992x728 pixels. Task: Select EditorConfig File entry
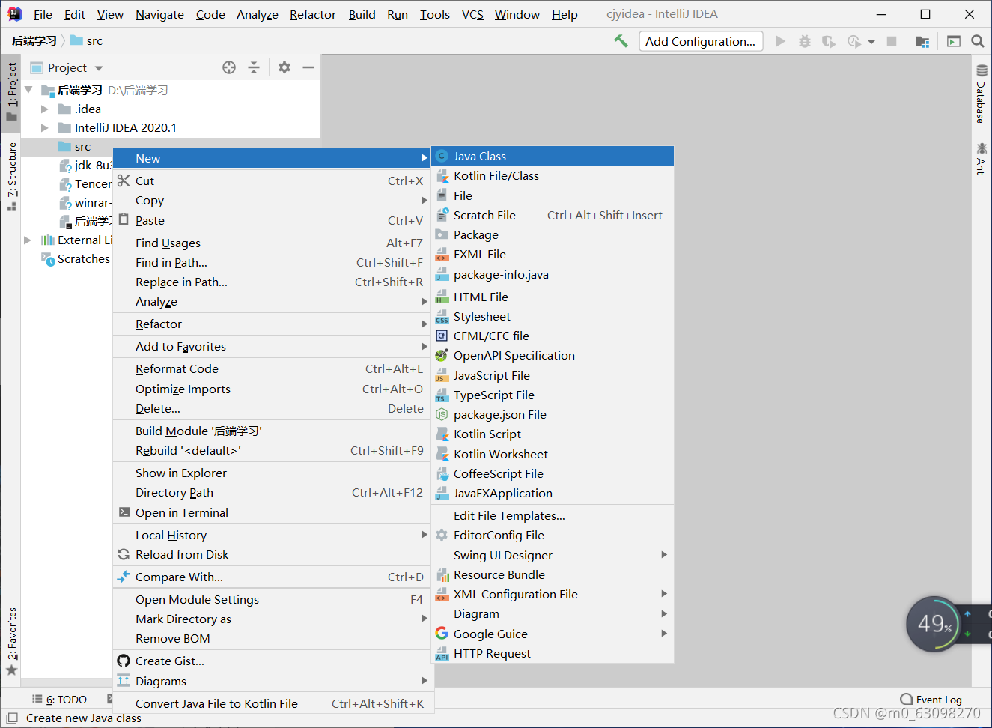[553, 535]
